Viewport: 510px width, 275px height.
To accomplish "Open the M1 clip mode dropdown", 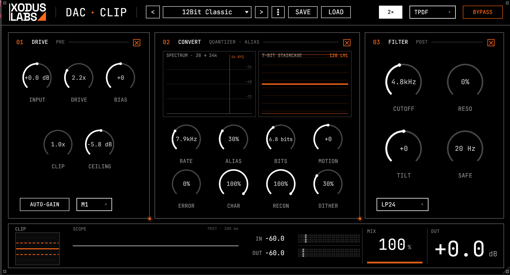I will pos(94,204).
